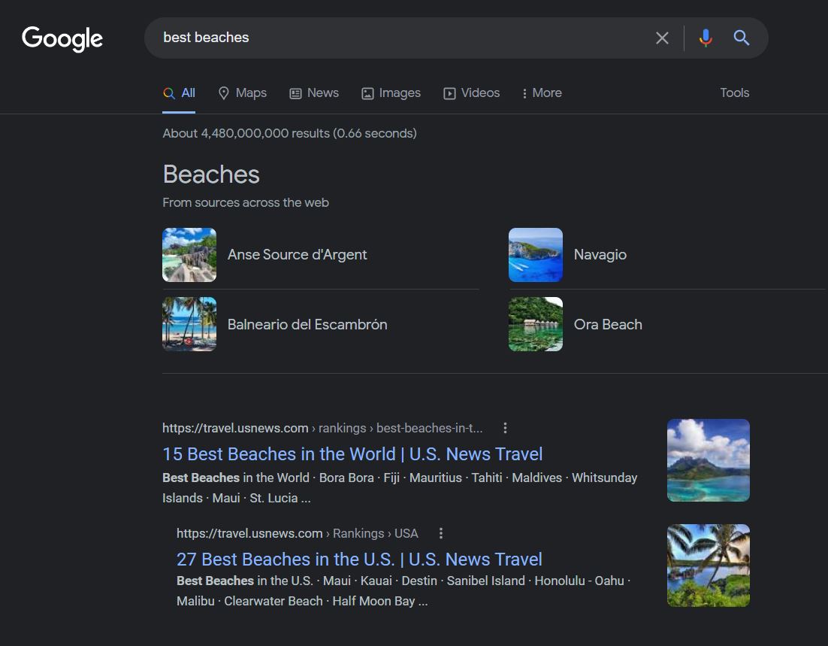This screenshot has width=828, height=646.
Task: Open '15 Best Beaches in the World' result
Action: pyautogui.click(x=352, y=454)
